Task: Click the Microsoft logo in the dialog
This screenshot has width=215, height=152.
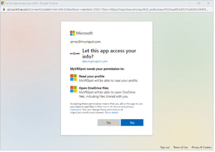Action: 82,33
